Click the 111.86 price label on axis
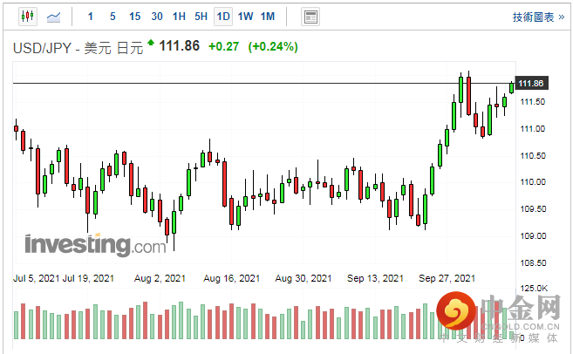The image size is (573, 354). tap(531, 84)
